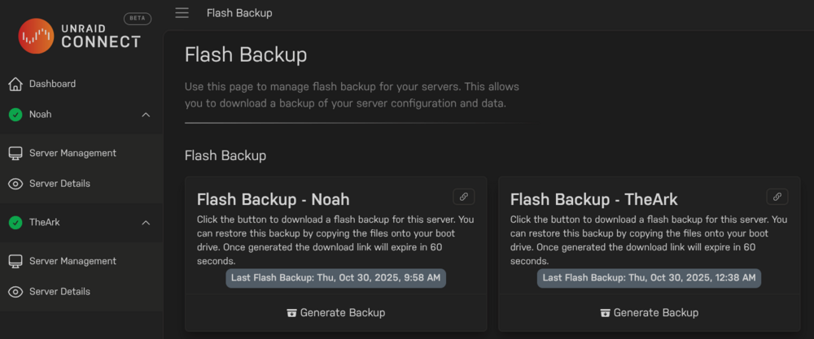Click TheArk's Last Flash Backup timestamp badge
814x339 pixels.
coord(649,278)
